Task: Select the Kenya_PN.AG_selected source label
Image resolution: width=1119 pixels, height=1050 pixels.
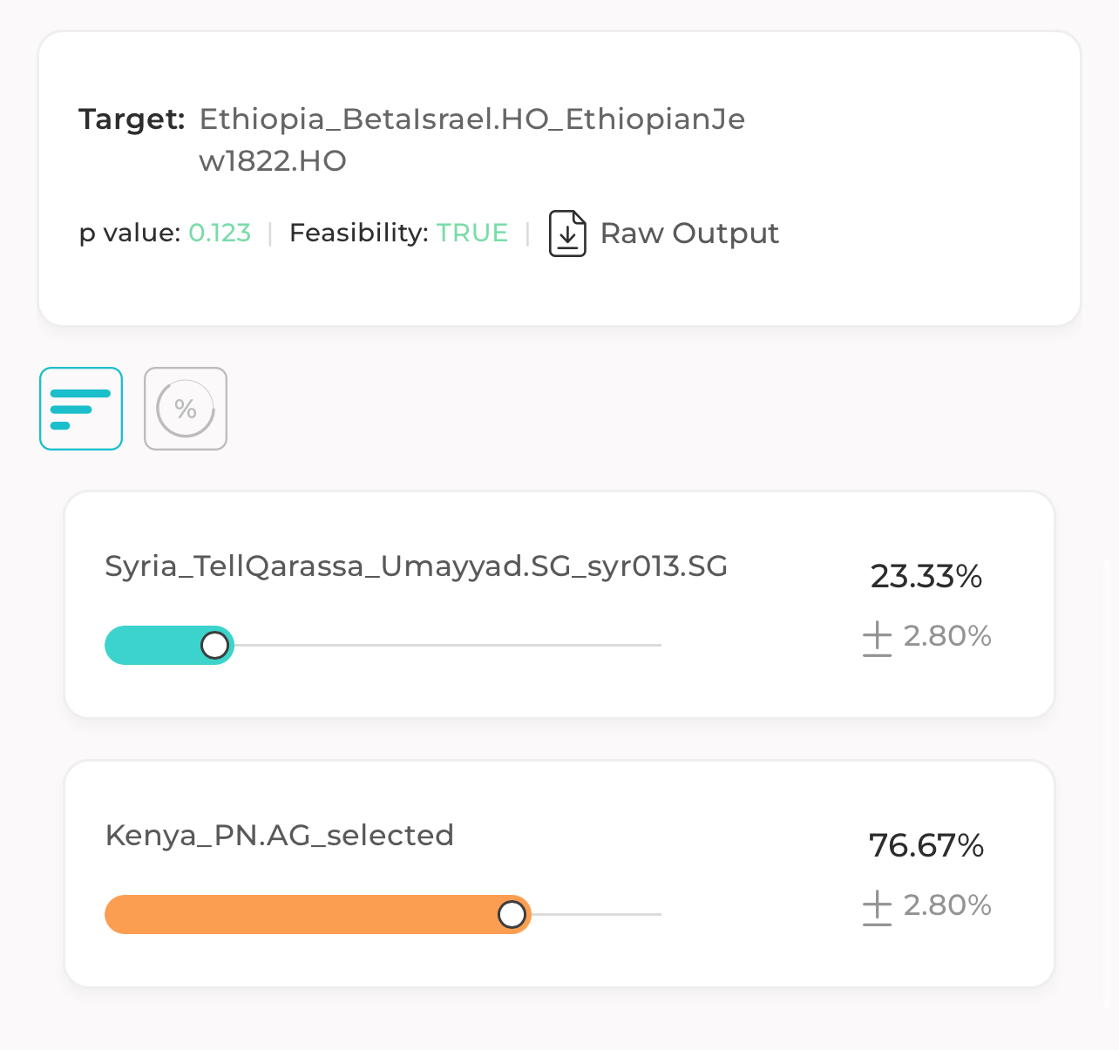Action: coord(280,836)
